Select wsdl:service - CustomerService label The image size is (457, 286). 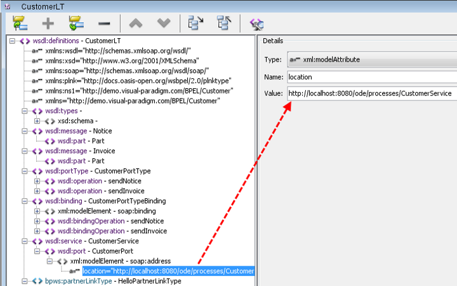92,241
